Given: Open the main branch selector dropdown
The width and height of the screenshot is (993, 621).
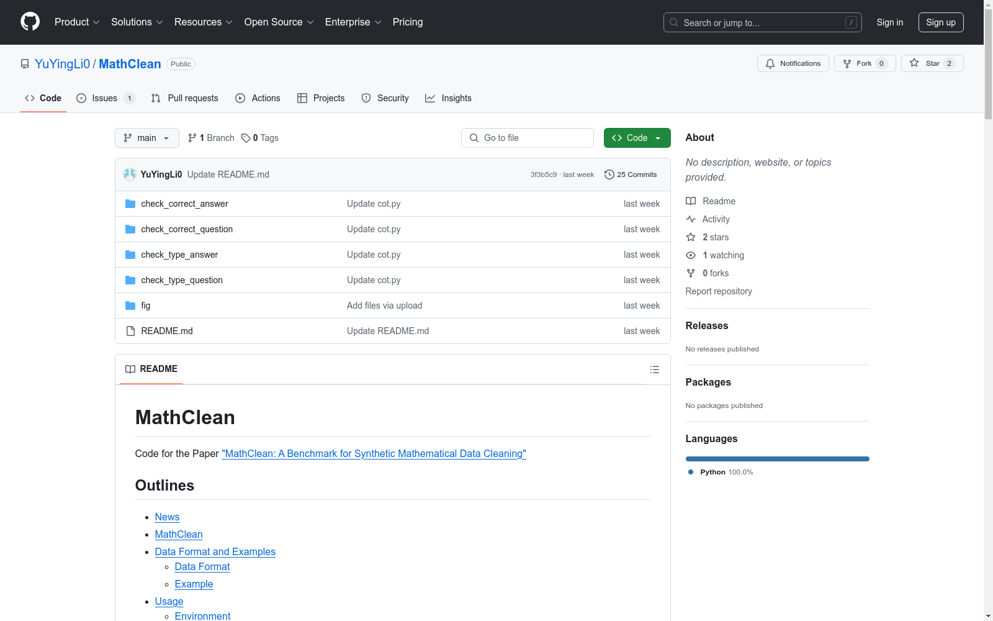Looking at the screenshot, I should pos(147,138).
